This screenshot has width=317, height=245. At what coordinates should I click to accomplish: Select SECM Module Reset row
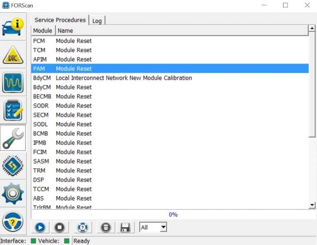point(170,115)
